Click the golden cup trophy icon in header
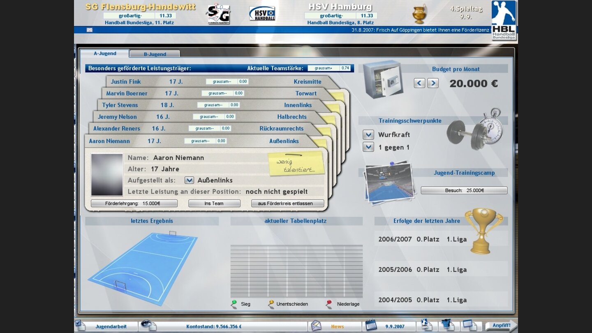592x333 pixels. 419,14
